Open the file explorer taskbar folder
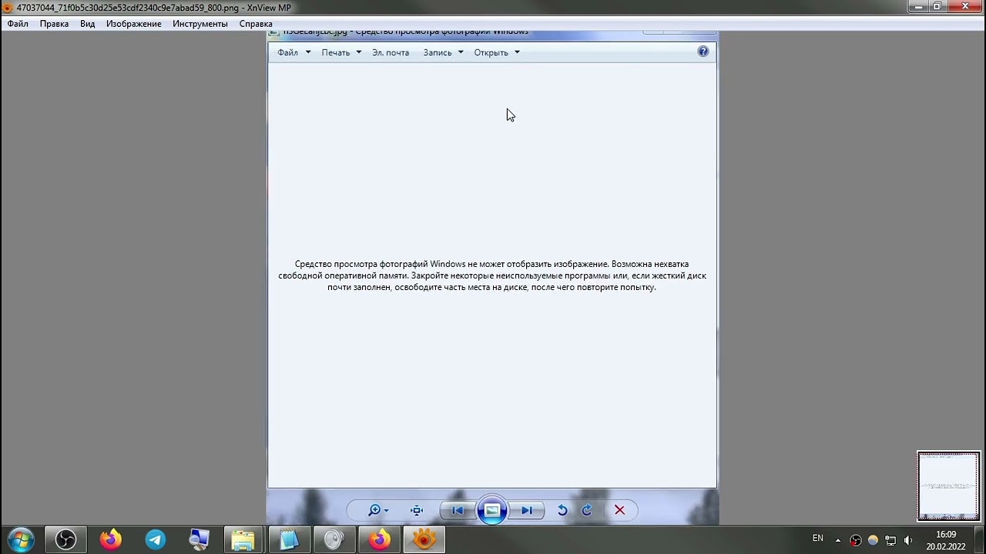Screen dimensions: 986x554 [243, 539]
